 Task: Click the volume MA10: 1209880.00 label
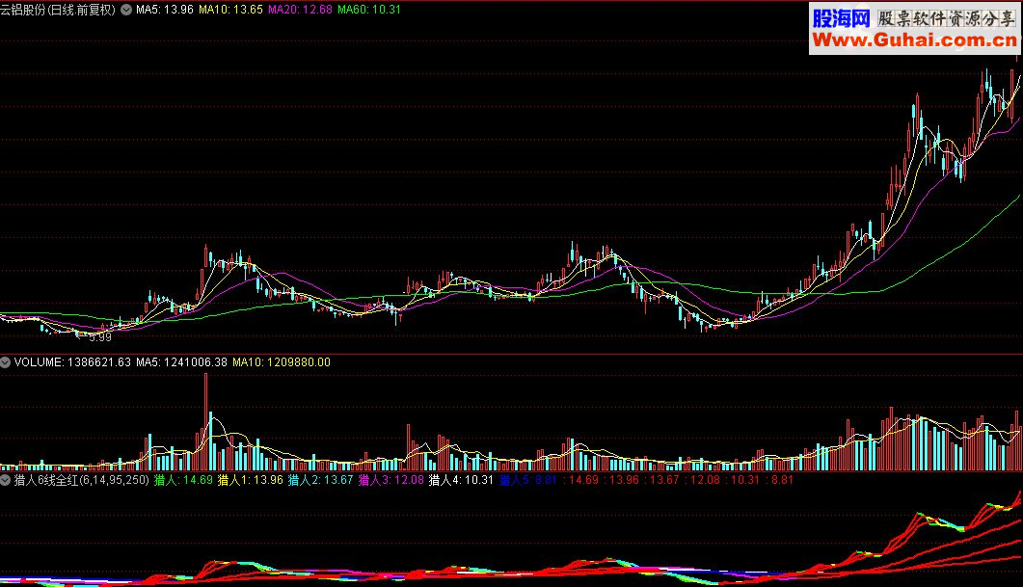pos(282,362)
